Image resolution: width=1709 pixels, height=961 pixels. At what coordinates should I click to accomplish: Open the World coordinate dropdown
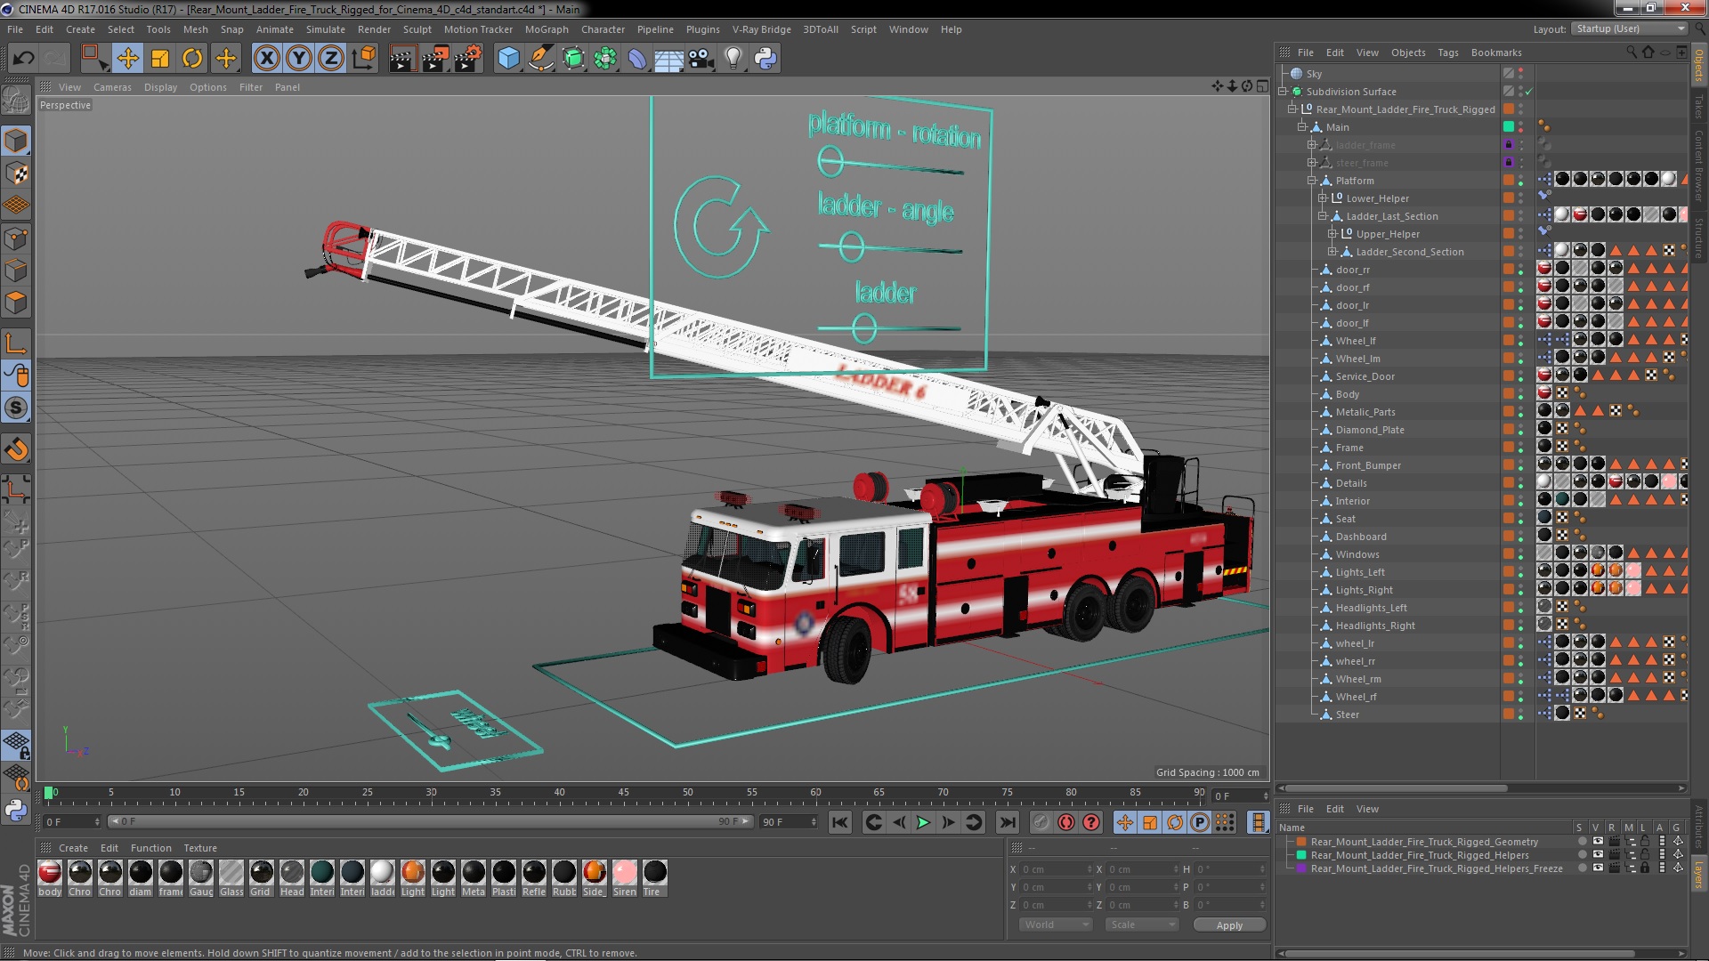tap(1056, 925)
